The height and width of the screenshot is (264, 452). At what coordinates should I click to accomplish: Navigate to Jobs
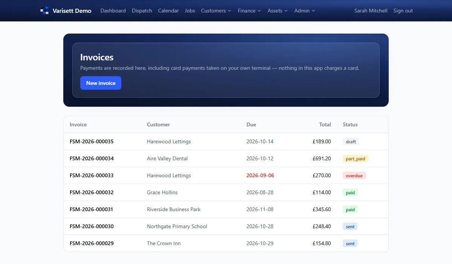pos(190,11)
